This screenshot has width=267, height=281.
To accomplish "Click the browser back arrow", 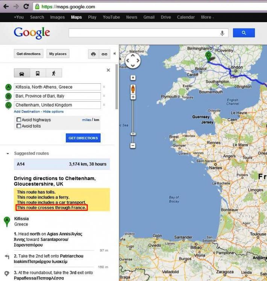I will [6, 7].
